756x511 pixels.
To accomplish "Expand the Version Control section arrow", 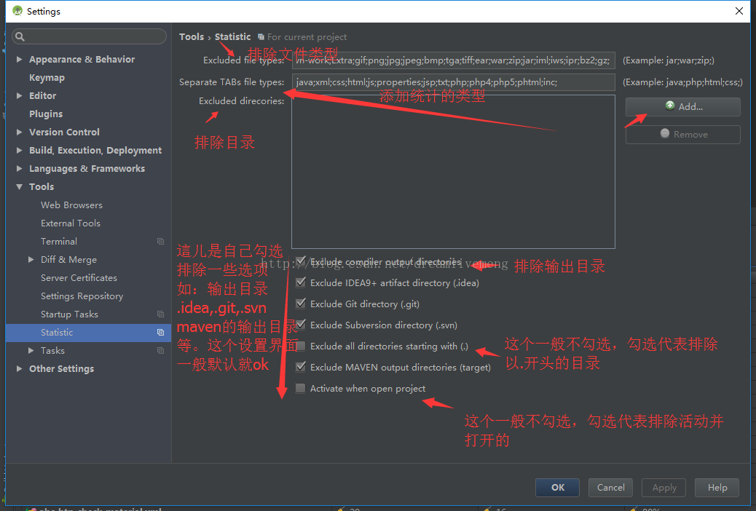I will point(19,132).
